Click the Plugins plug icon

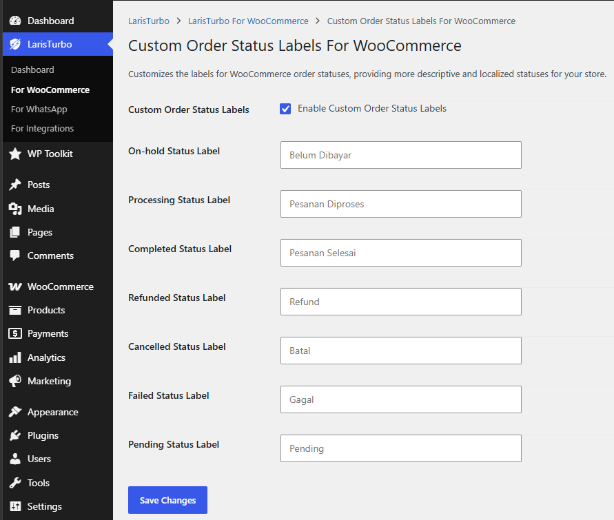click(x=15, y=435)
